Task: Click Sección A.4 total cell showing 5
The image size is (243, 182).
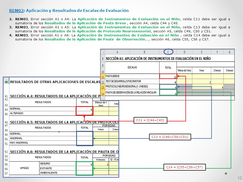Action: (x=85, y=109)
